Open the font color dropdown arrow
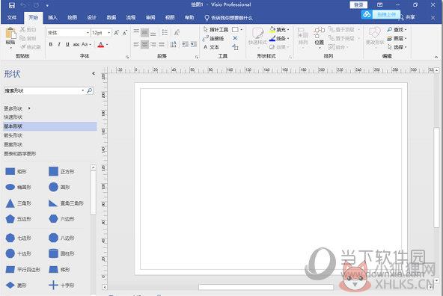443x296 pixels. (x=107, y=45)
